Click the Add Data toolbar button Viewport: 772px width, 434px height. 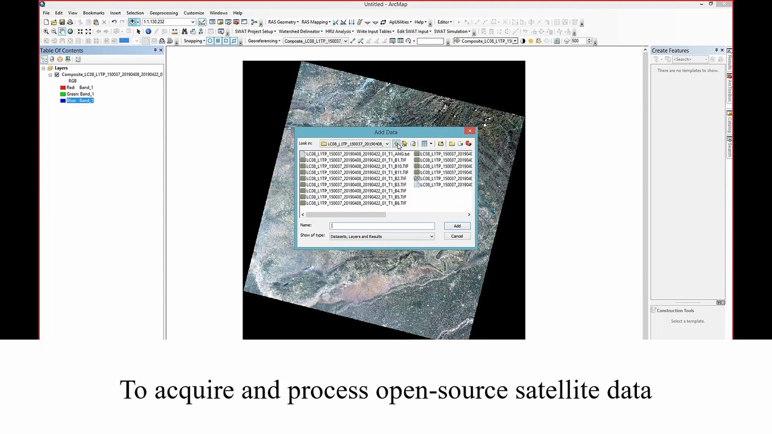coord(132,22)
